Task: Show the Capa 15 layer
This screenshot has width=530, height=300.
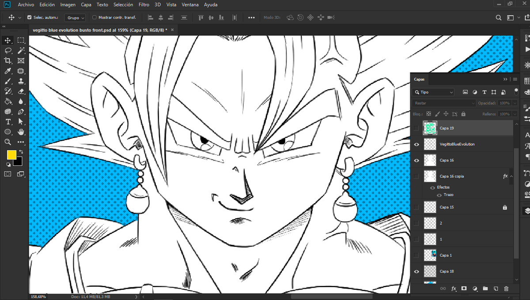Action: tap(416, 207)
